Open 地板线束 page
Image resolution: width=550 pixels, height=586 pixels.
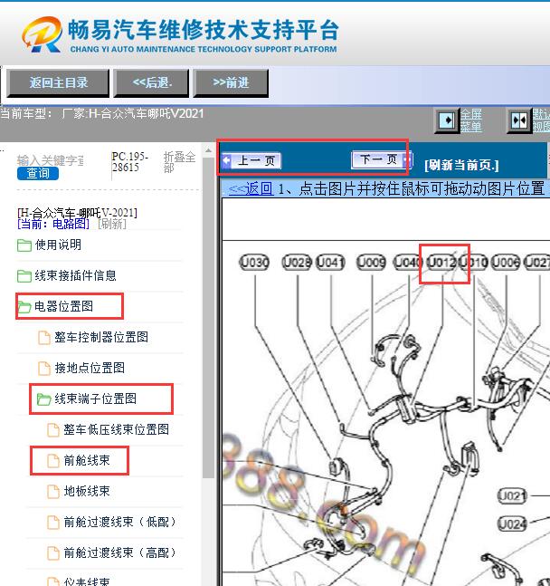[x=87, y=491]
